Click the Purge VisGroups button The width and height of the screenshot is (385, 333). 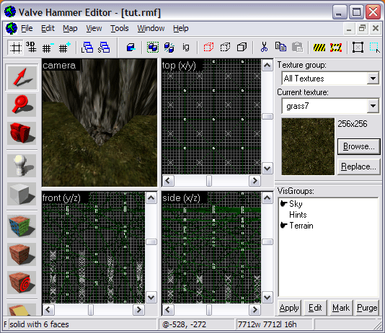click(x=367, y=308)
